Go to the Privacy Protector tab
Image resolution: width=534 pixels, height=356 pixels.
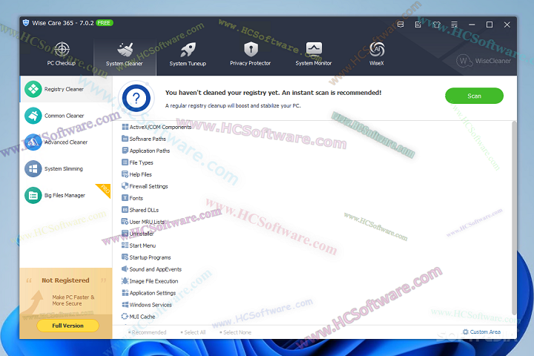point(251,54)
